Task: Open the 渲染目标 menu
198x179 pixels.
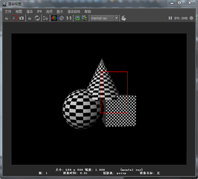Action: (74, 11)
